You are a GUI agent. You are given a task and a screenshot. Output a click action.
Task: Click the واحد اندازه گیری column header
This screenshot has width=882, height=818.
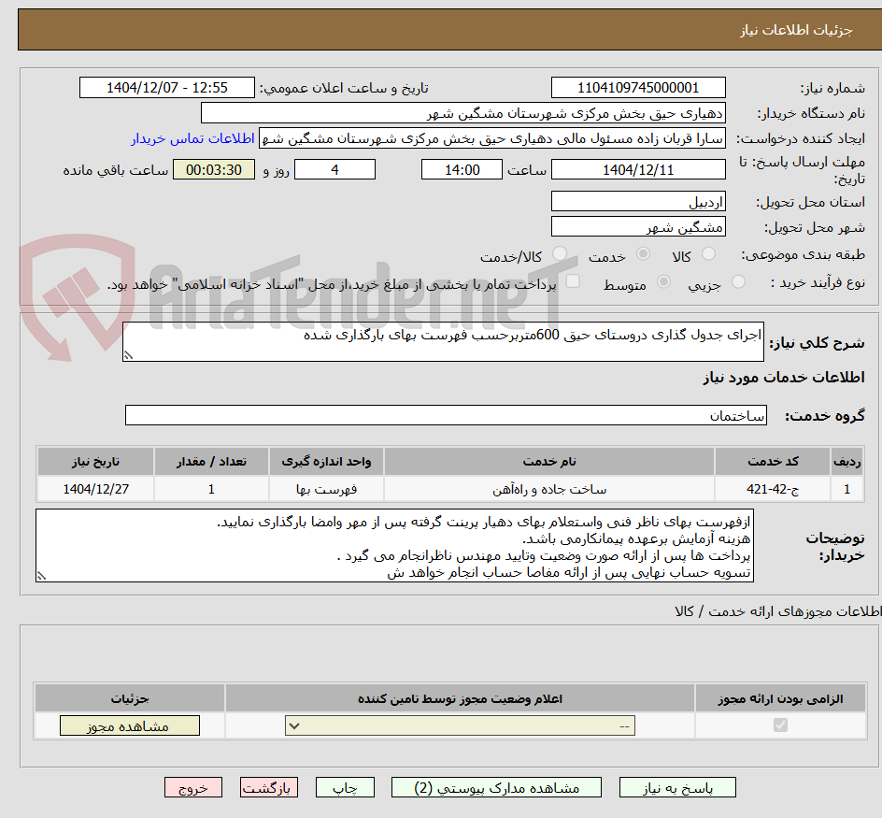[326, 462]
